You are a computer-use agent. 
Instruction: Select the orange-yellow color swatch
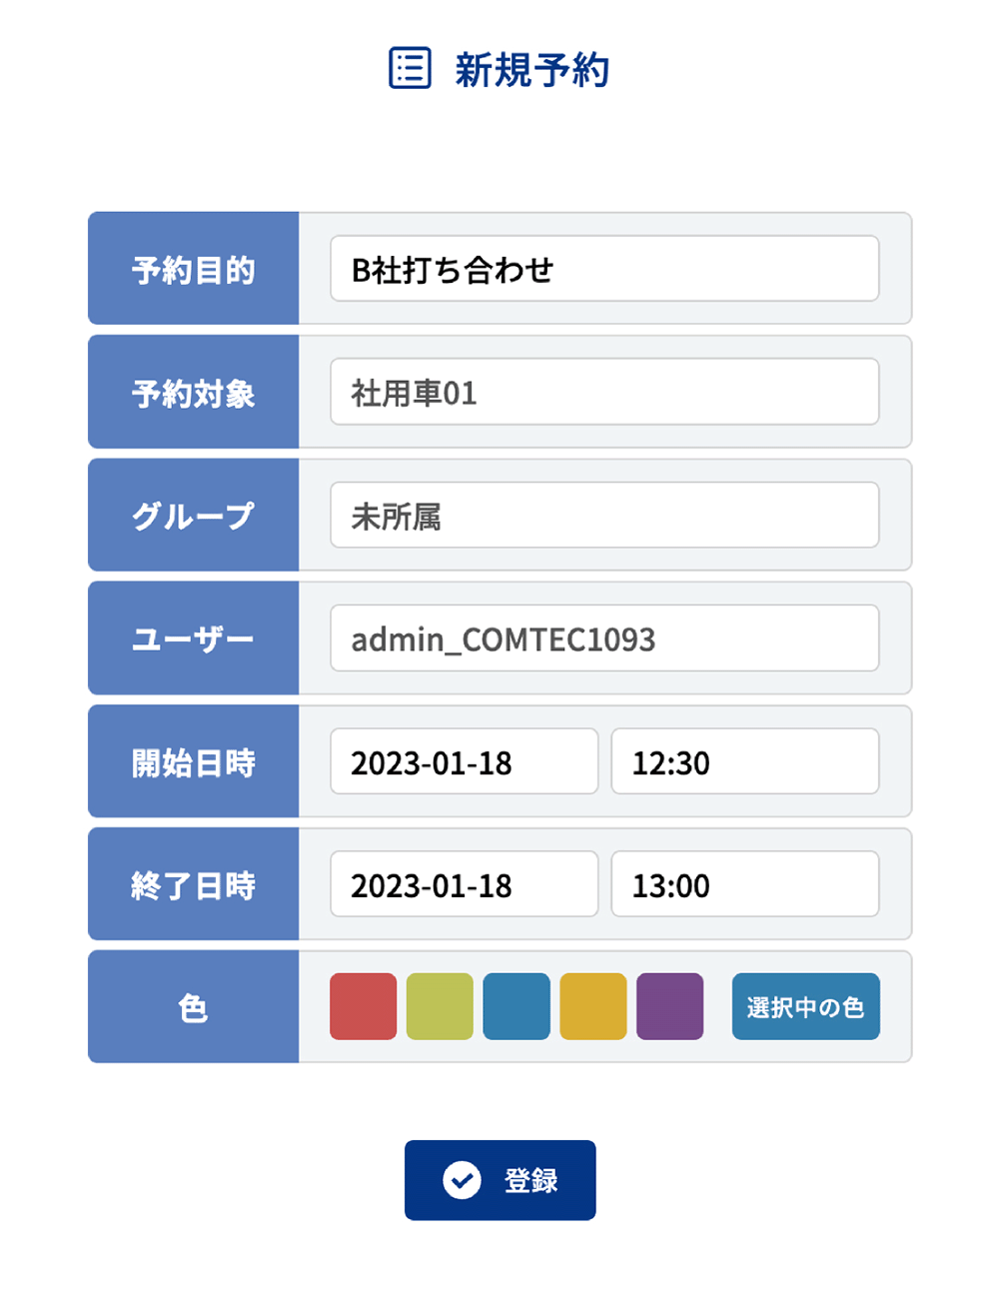593,1006
